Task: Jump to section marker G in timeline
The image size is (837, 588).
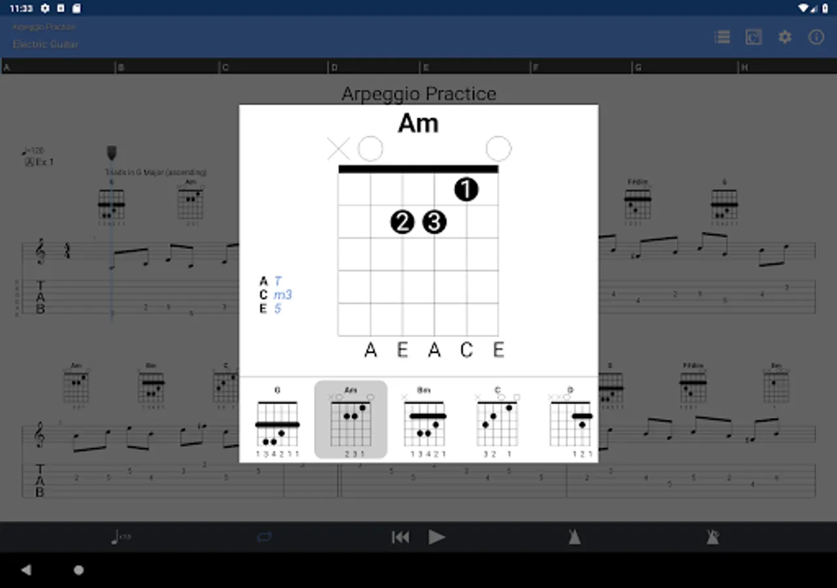Action: [638, 67]
